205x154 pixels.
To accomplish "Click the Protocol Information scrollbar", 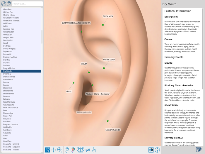I will [x=203, y=49].
